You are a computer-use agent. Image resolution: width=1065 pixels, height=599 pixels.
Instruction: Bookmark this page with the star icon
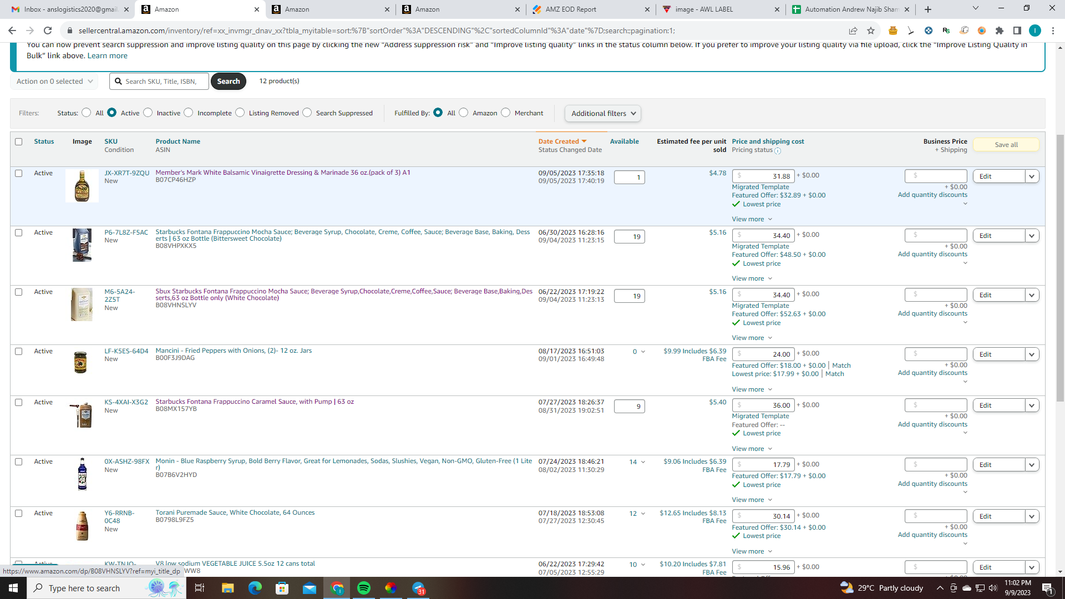click(871, 31)
